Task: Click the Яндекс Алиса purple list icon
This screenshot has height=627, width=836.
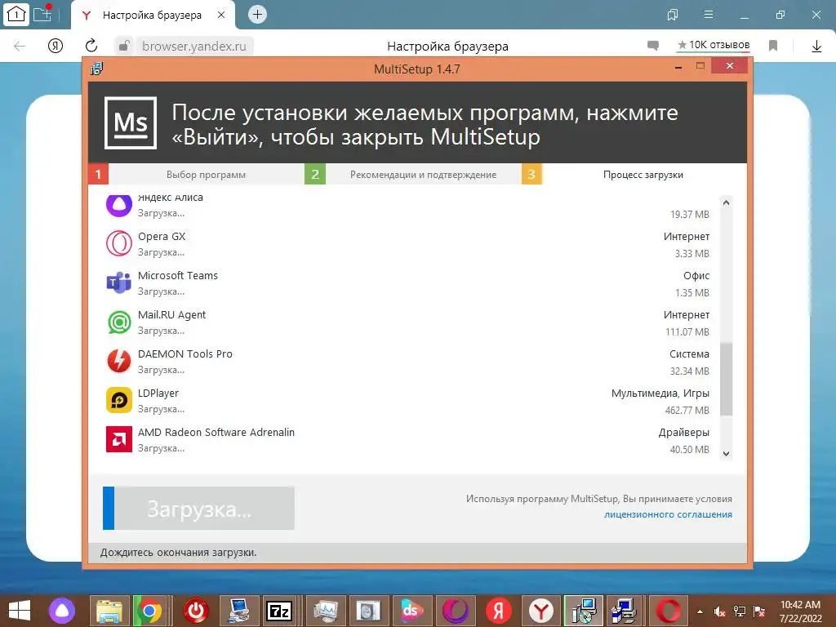Action: pos(119,205)
